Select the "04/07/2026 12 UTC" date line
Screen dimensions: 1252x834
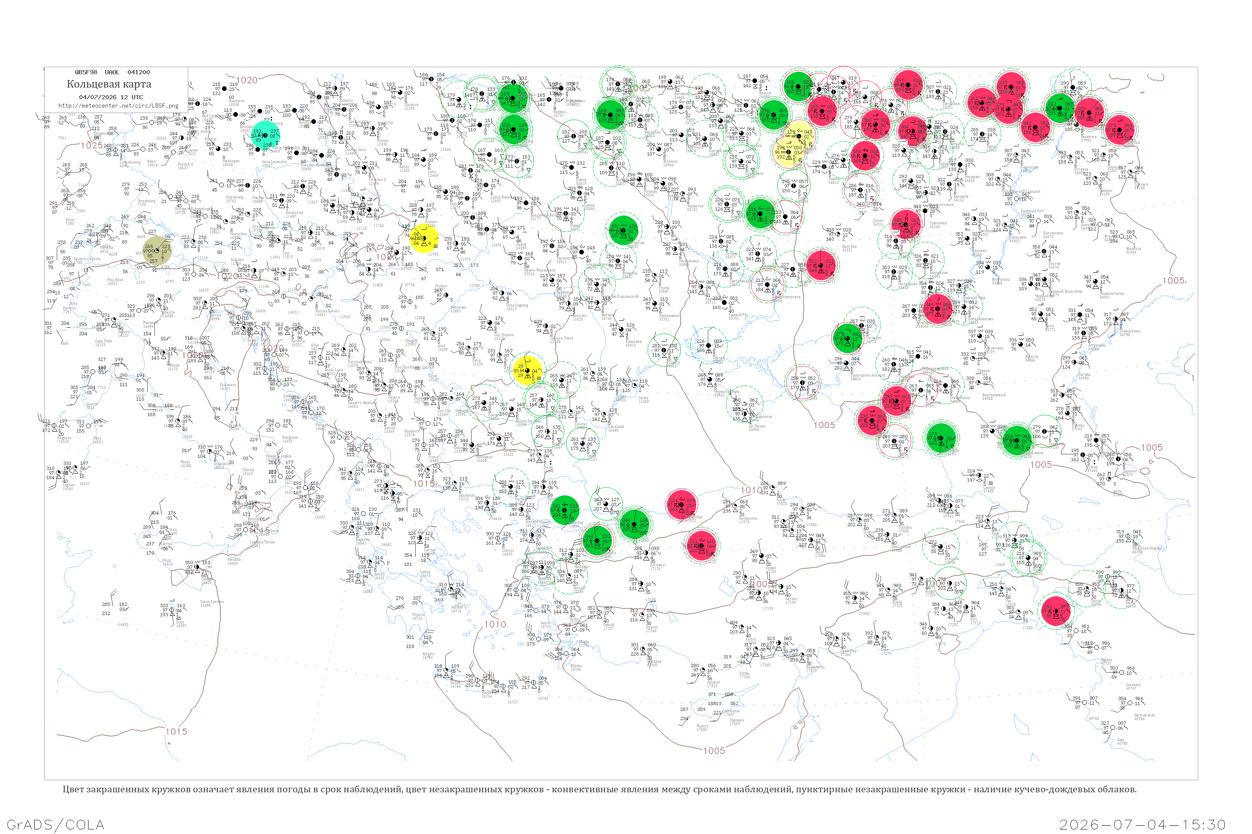pos(111,97)
